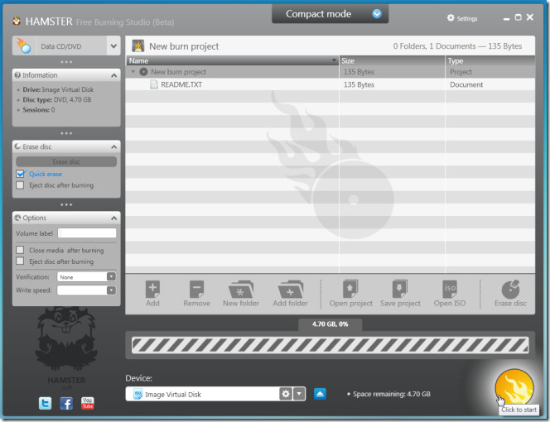Collapse the Information panel
Image resolution: width=550 pixels, height=422 pixels.
[x=114, y=75]
